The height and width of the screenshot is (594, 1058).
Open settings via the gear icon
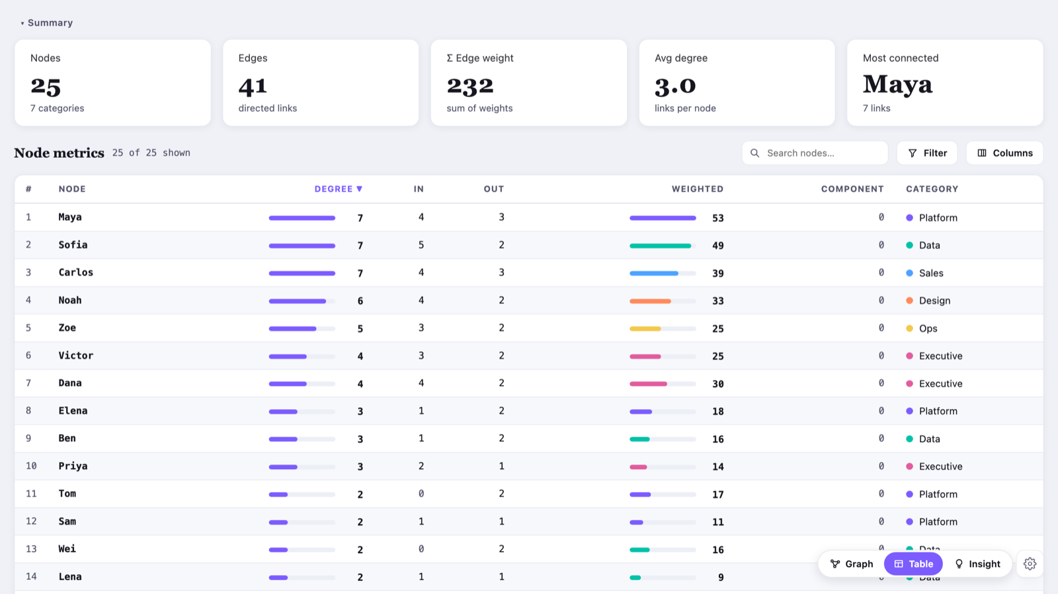tap(1030, 564)
